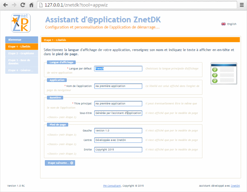Screen dimensions: 247x192
Task: Click the browser forward arrow
Action: point(14,5)
